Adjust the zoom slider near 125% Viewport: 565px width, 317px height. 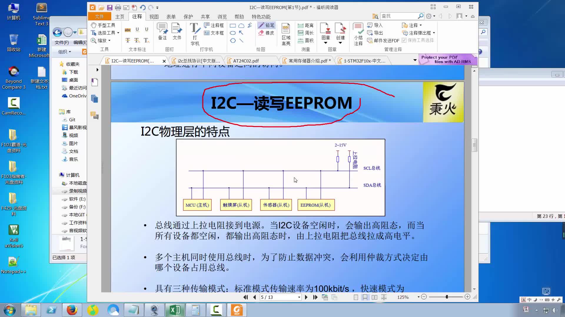[447, 297]
